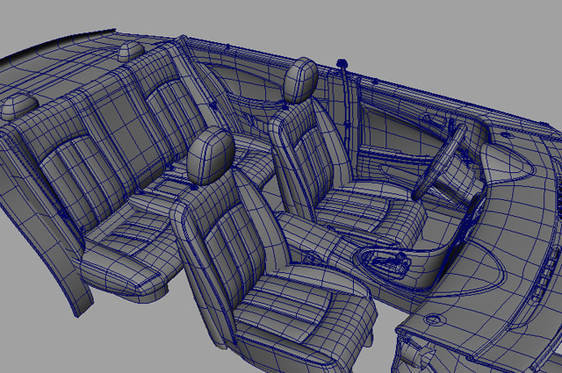Select the front passenger seat headrest
Viewport: 562px width, 373px height.
tap(211, 155)
